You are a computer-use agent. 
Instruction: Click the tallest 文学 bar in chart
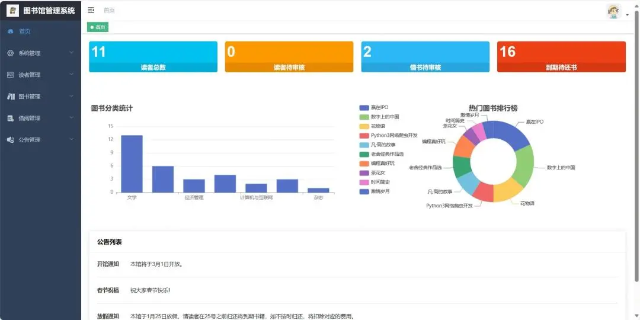pyautogui.click(x=132, y=164)
